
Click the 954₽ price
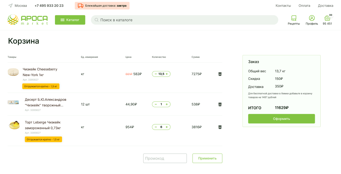[130, 127]
